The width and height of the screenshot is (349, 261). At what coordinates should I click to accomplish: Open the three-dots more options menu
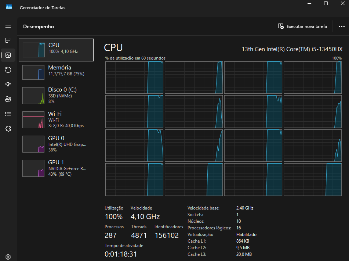point(341,26)
